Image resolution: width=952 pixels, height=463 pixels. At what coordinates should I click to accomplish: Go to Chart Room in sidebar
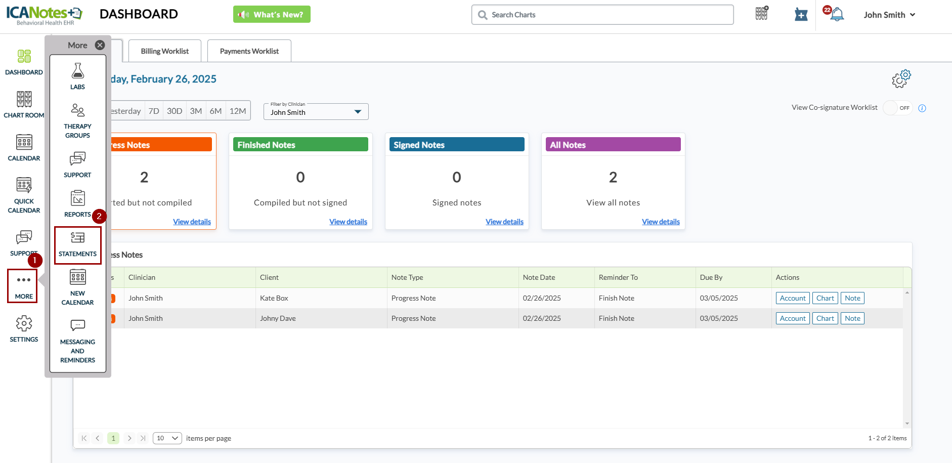(24, 105)
